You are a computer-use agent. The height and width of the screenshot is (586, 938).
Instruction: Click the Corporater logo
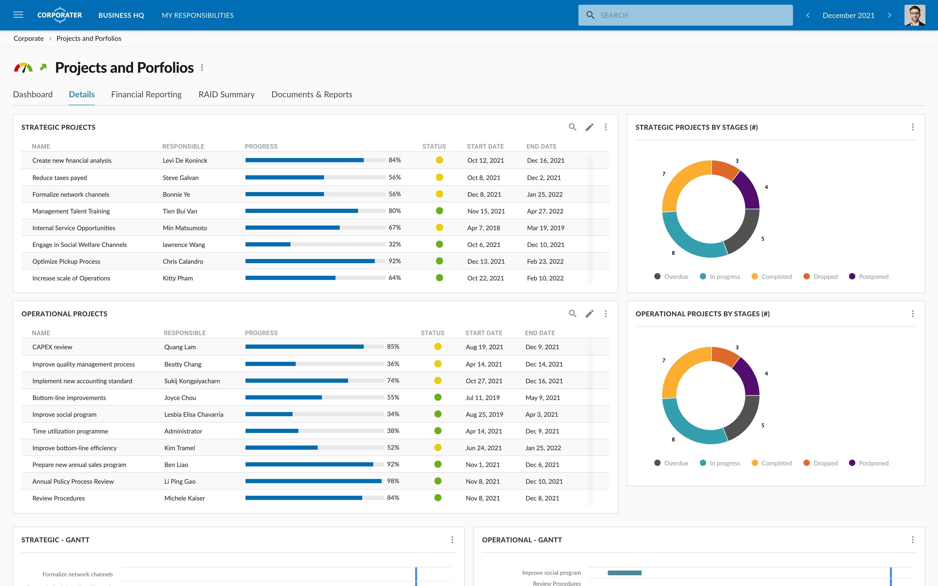tap(59, 15)
